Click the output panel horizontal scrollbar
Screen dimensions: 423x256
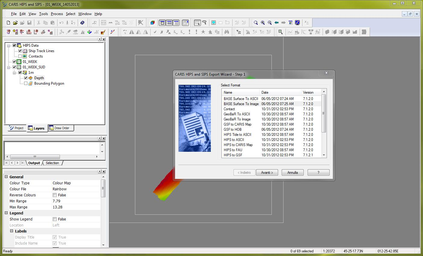click(x=35, y=157)
